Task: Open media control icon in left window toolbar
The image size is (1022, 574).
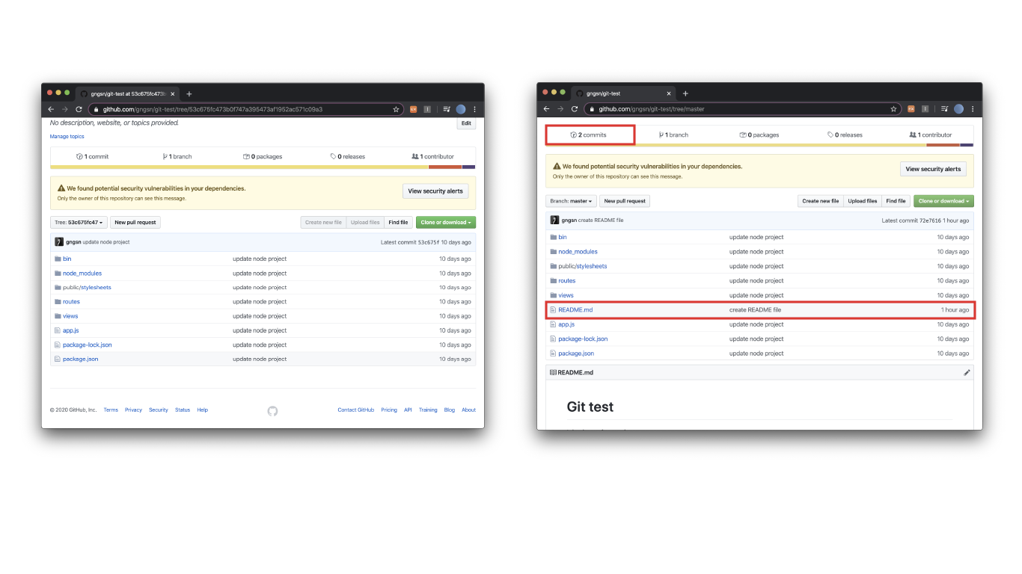Action: 447,109
